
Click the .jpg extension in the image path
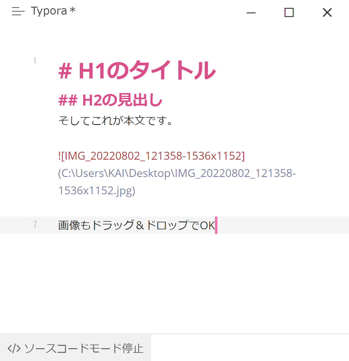(x=125, y=191)
